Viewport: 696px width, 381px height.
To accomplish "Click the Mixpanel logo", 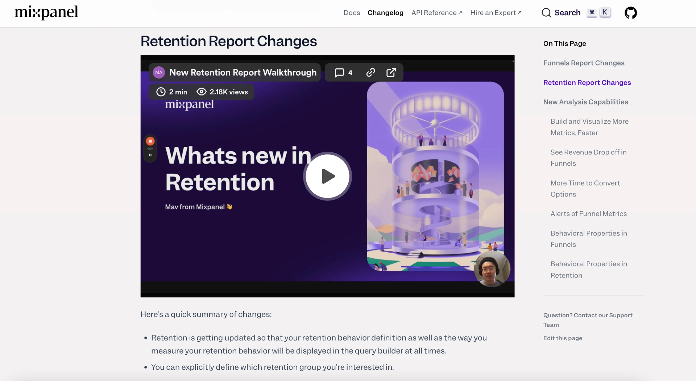I will (46, 13).
